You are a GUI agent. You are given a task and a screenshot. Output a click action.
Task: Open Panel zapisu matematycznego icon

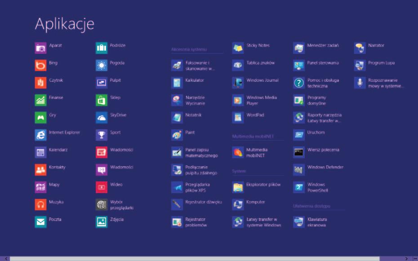(177, 152)
